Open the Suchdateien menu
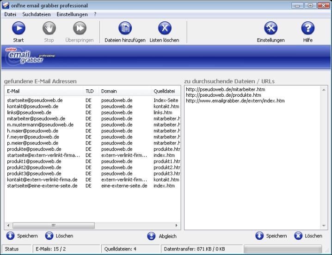Screen dimensions: 332x255 click(37, 14)
